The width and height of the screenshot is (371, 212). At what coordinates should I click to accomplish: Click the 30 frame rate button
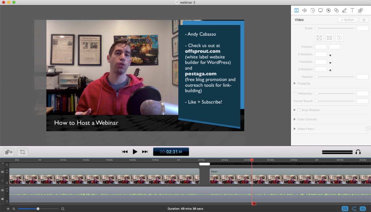(362, 209)
